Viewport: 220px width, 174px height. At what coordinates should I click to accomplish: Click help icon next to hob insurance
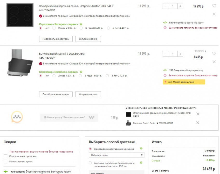tap(81, 24)
